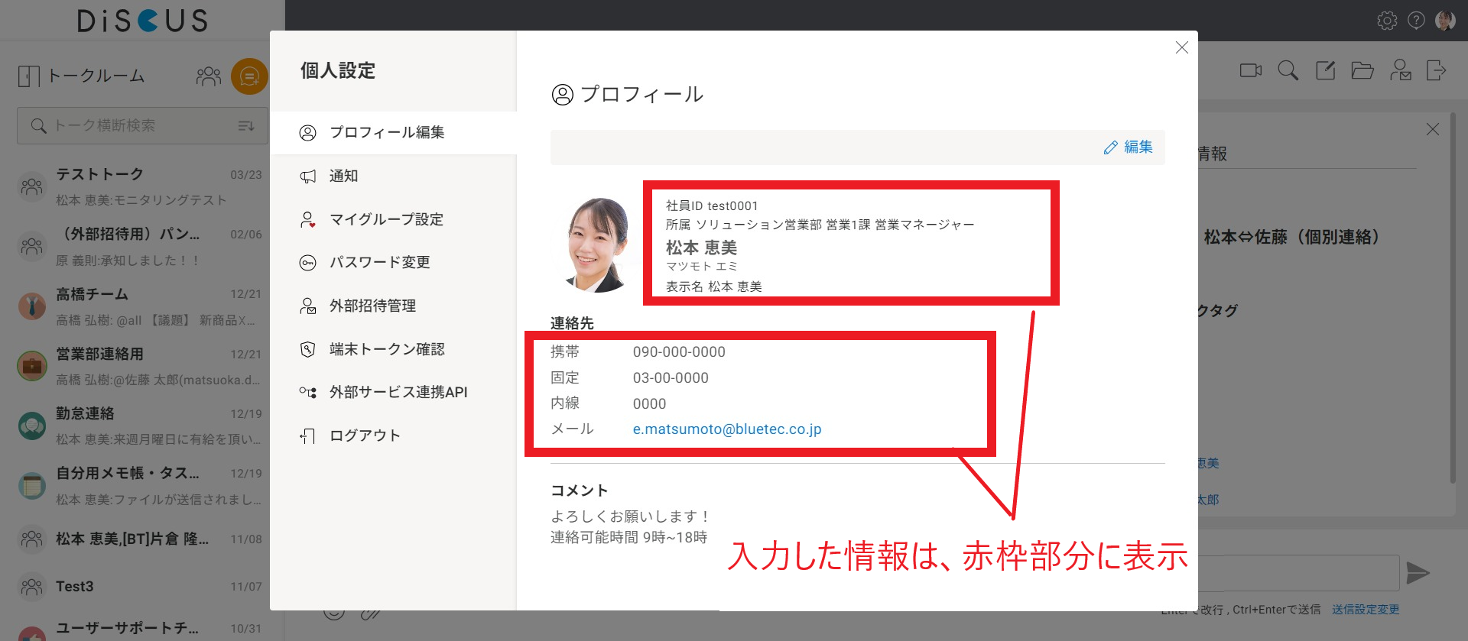The image size is (1468, 641).
Task: Click the email e.matsumoto@bluetec.co.jp link
Action: click(727, 429)
